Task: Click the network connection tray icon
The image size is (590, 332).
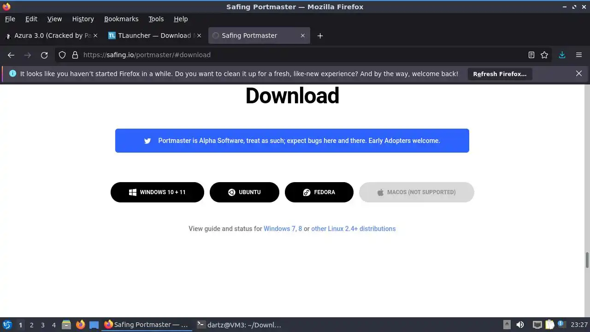Action: pyautogui.click(x=537, y=325)
